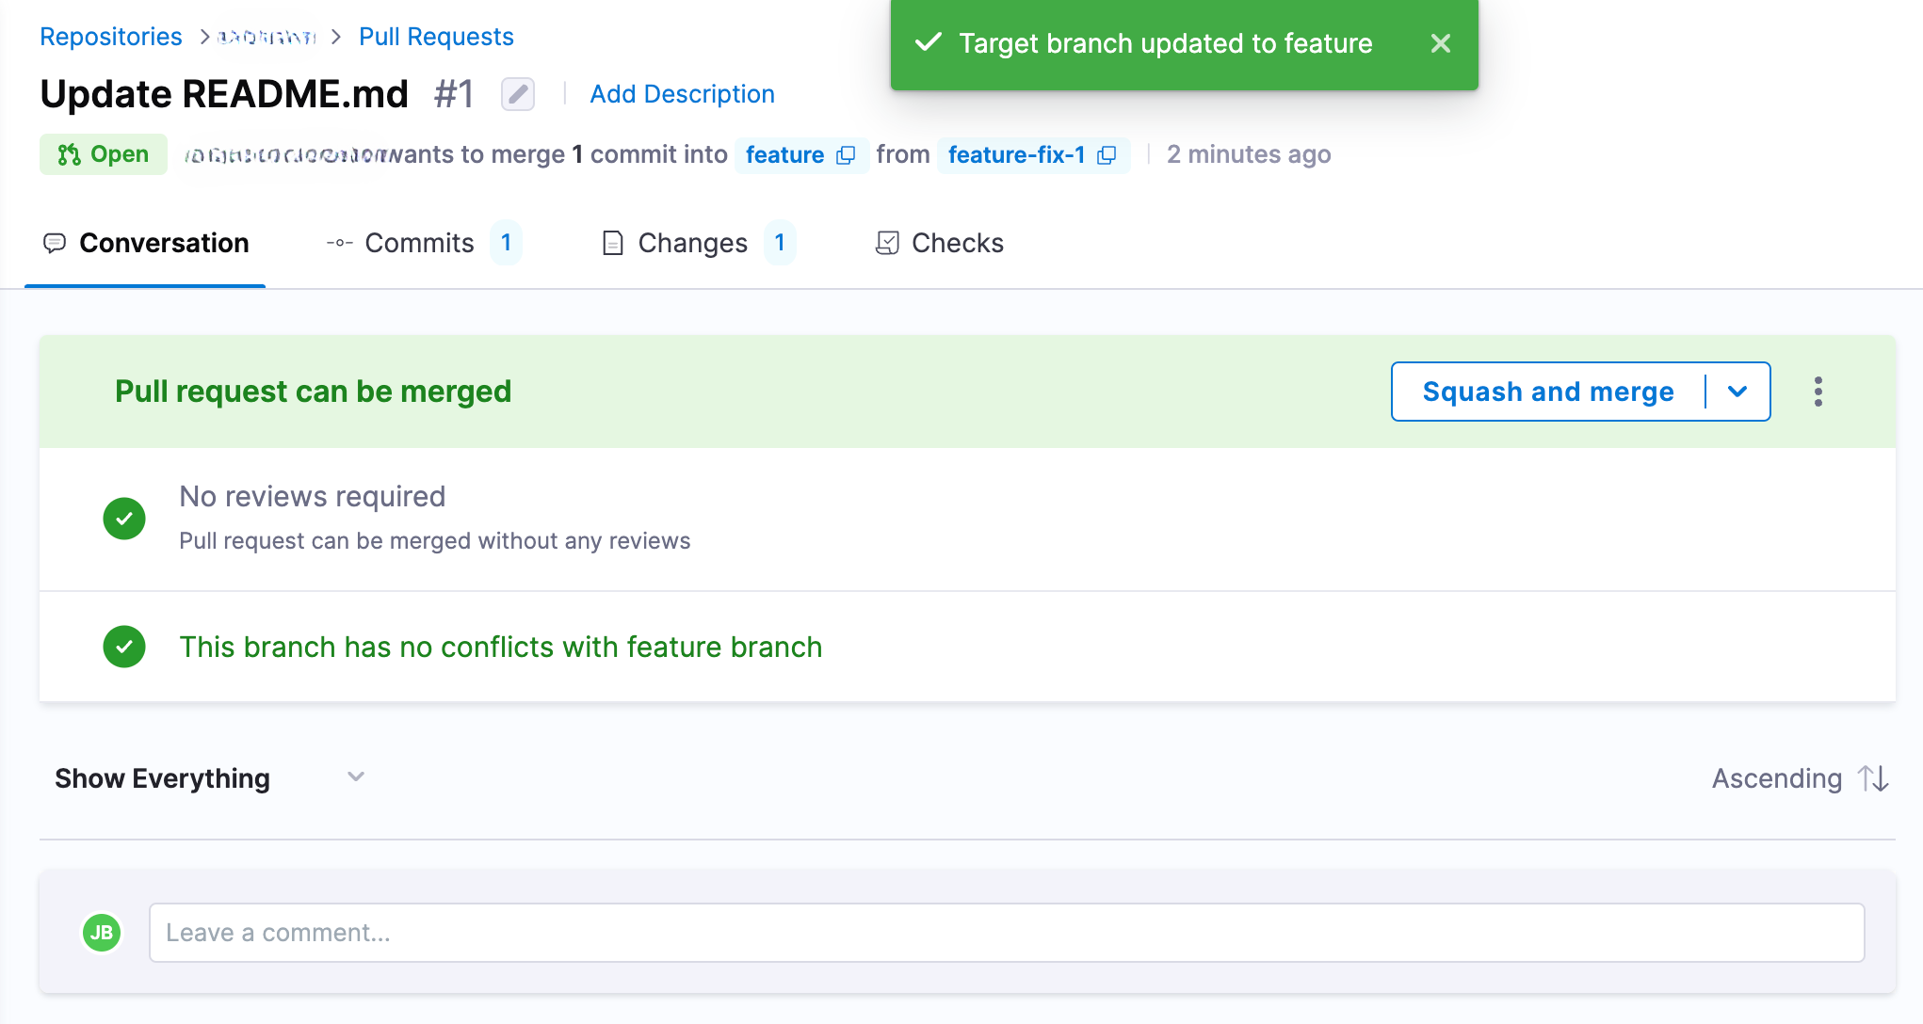Switch to the Changes tab
This screenshot has height=1024, width=1923.
[x=693, y=243]
